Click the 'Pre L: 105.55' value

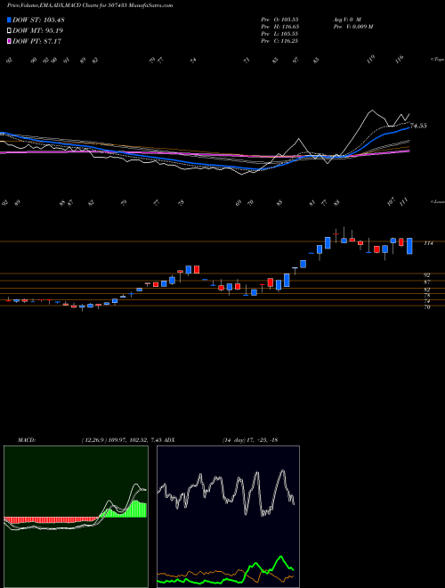(x=279, y=34)
